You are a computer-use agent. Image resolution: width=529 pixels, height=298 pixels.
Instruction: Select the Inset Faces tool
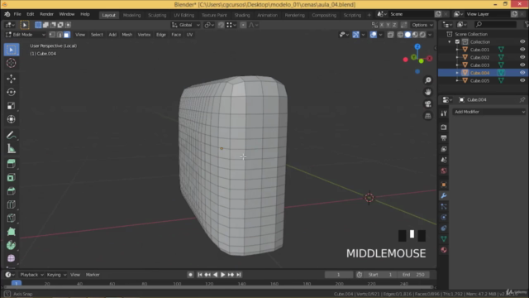pyautogui.click(x=11, y=177)
